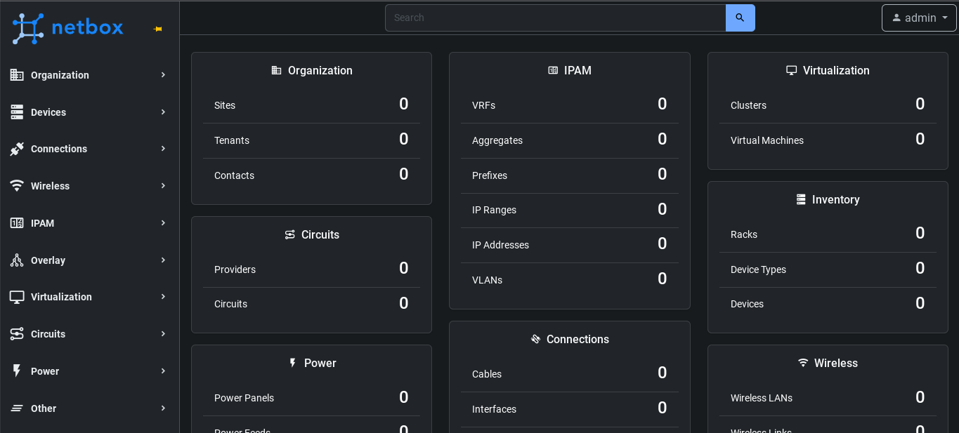Select the Organization sidebar icon
Screen dimensions: 959x433
[x=17, y=75]
